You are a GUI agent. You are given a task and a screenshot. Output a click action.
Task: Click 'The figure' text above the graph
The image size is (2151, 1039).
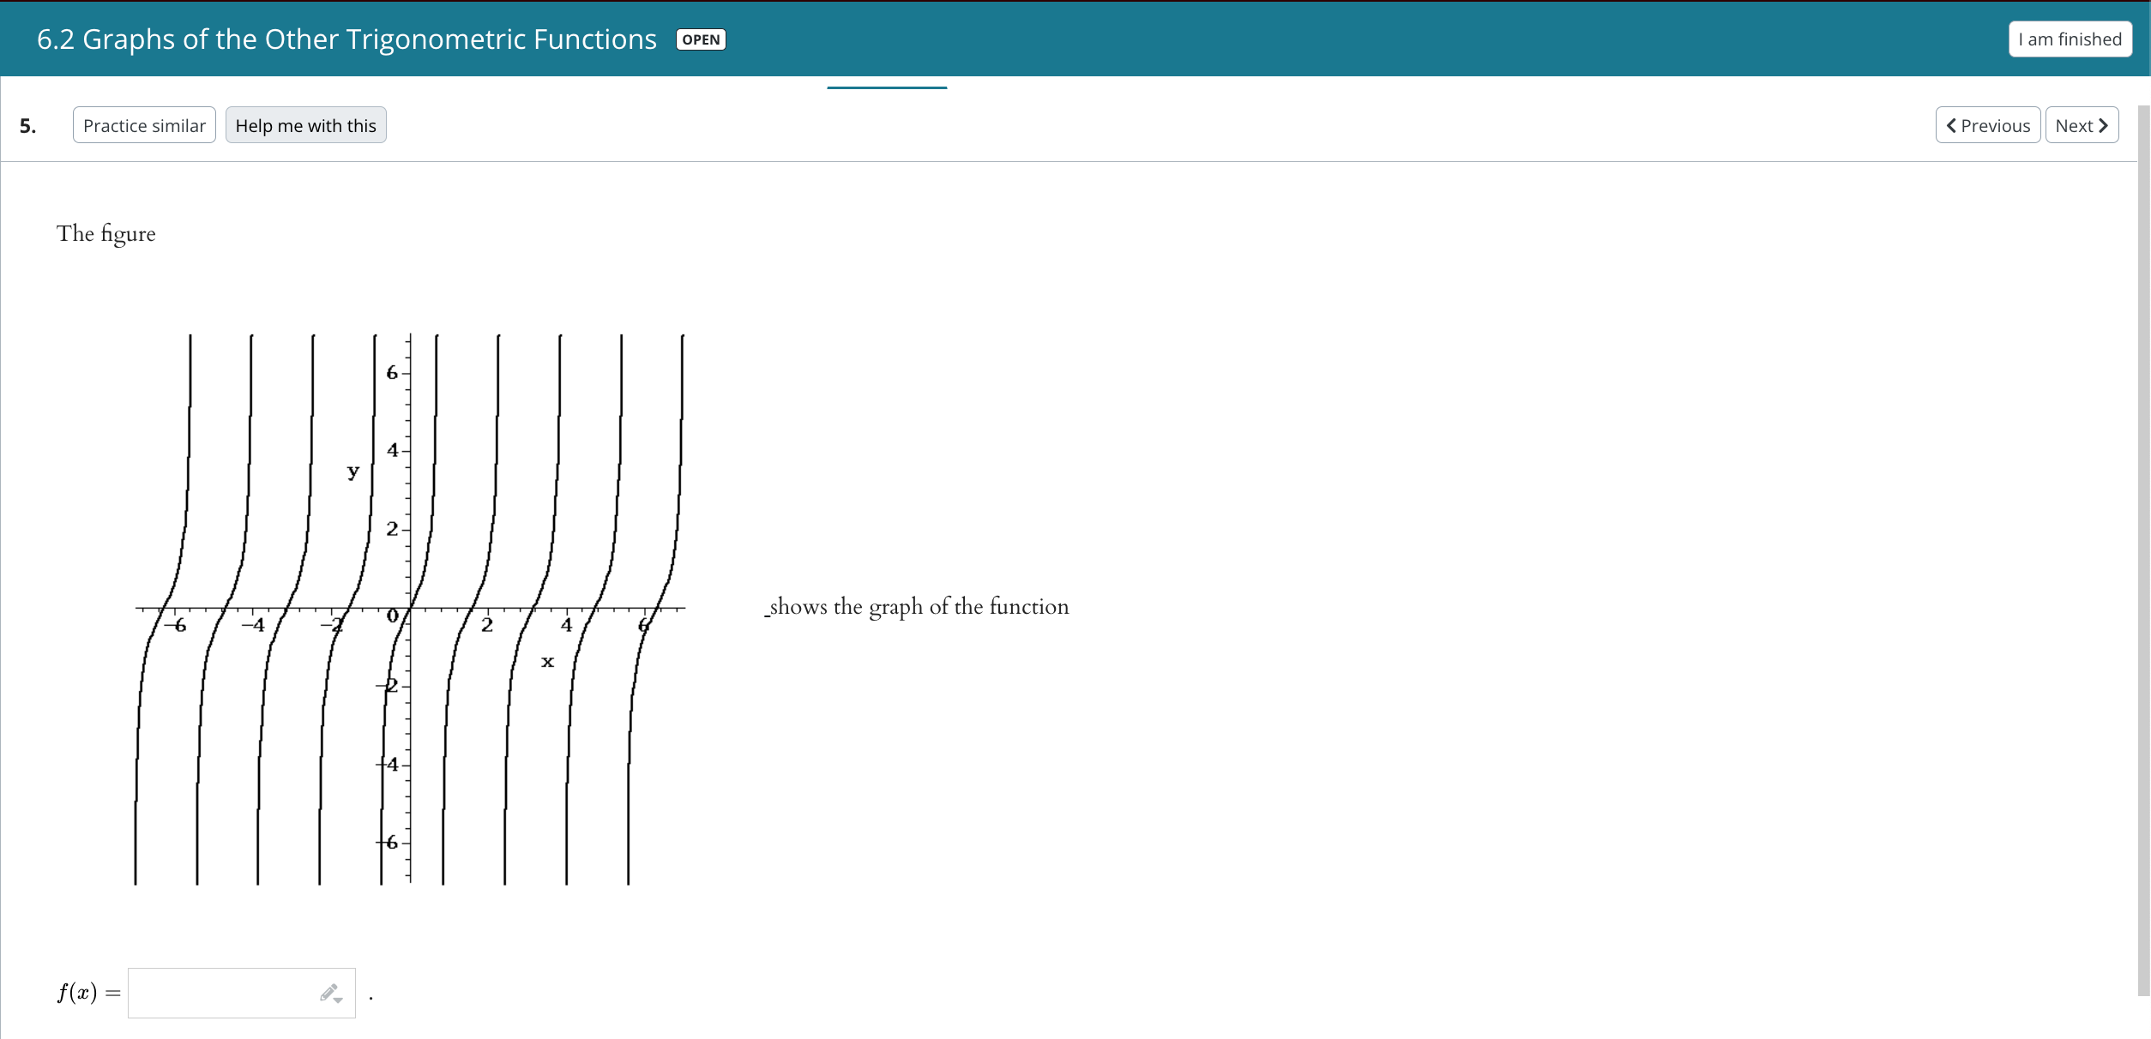(106, 234)
